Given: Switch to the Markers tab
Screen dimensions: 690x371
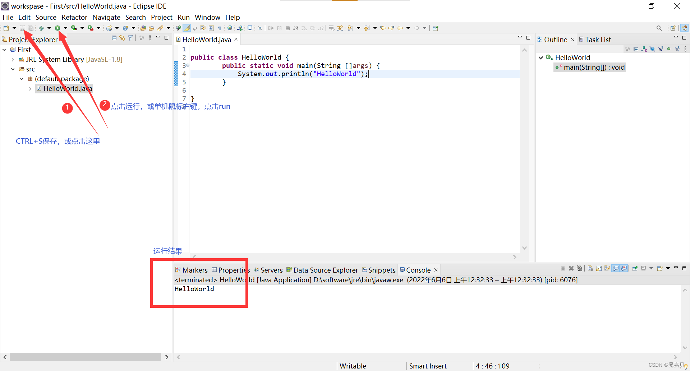Looking at the screenshot, I should coord(192,270).
